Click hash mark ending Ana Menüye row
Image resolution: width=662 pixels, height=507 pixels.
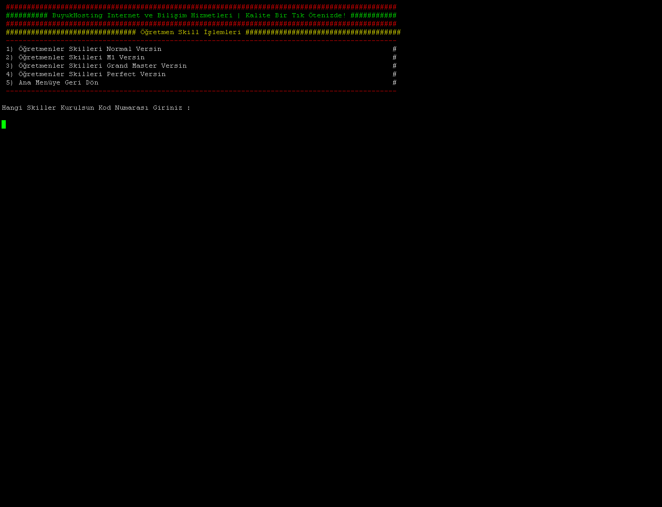coord(395,83)
